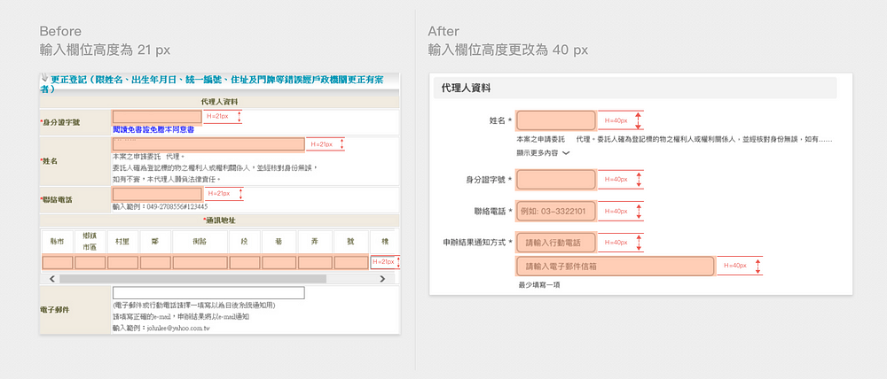Click the 身分證字號 input in the After form
Image resolution: width=887 pixels, height=379 pixels.
pos(556,180)
